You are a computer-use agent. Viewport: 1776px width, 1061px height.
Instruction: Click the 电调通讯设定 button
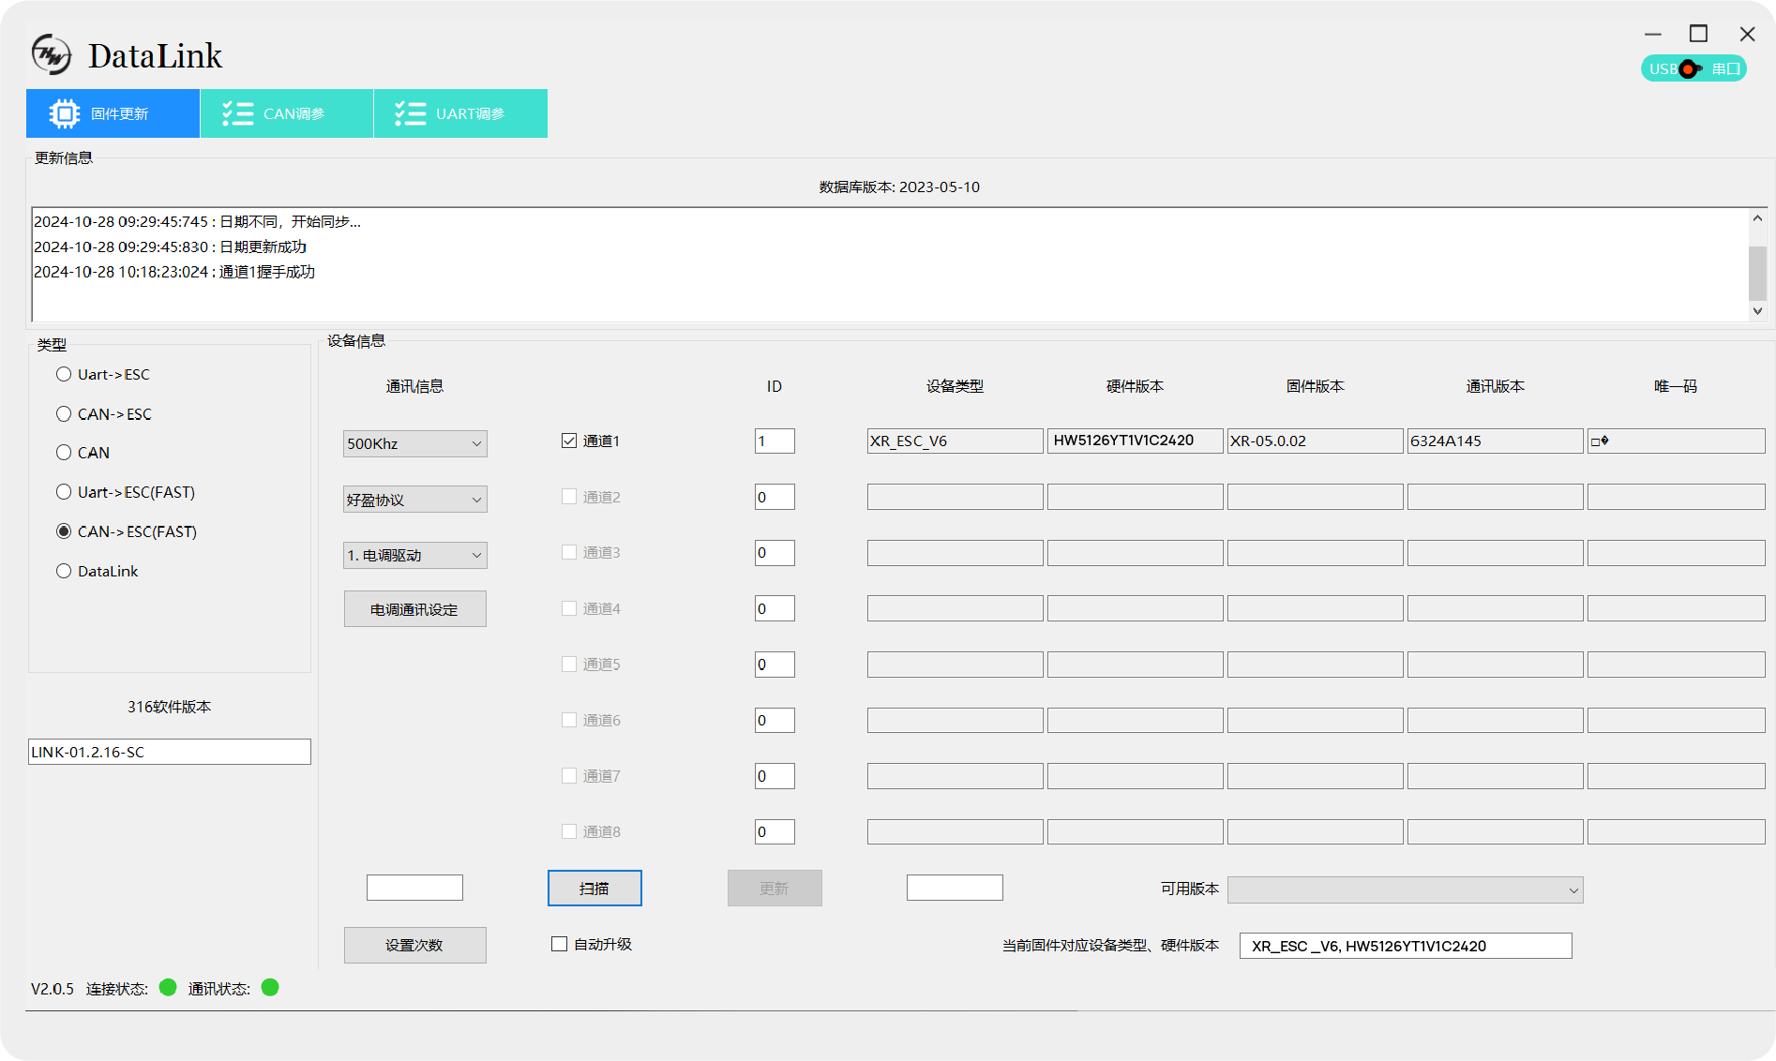pos(414,609)
